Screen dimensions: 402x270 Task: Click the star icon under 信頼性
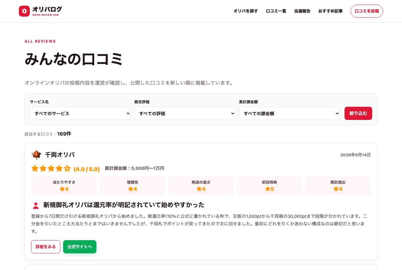[x=130, y=189]
